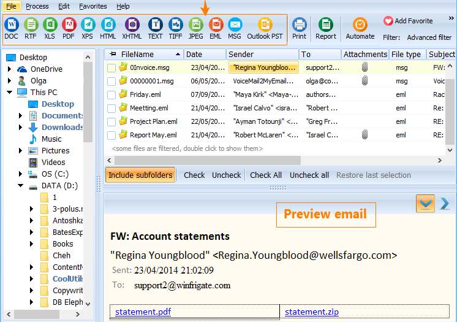This screenshot has width=457, height=322.
Task: Collapse the DATA (D:) drive
Action: coord(21,185)
